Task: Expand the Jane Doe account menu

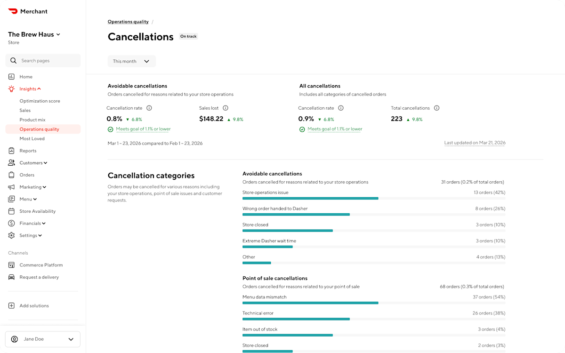Action: pyautogui.click(x=42, y=339)
